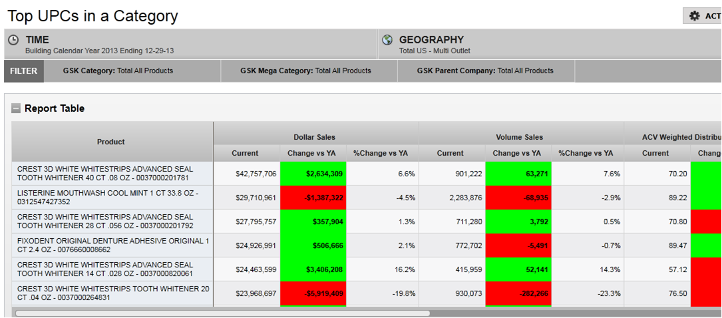Click the Dollar Sales group header
The height and width of the screenshot is (318, 722).
click(315, 137)
